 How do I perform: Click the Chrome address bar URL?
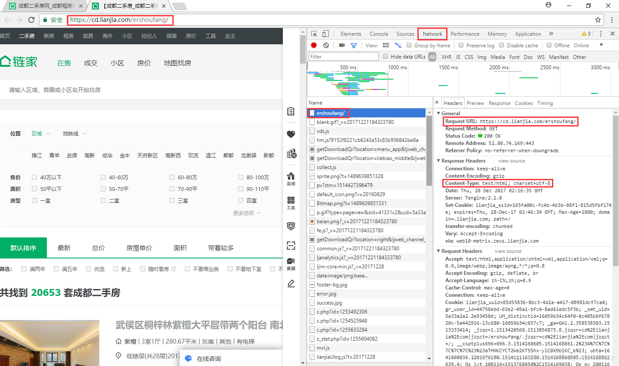coord(119,20)
